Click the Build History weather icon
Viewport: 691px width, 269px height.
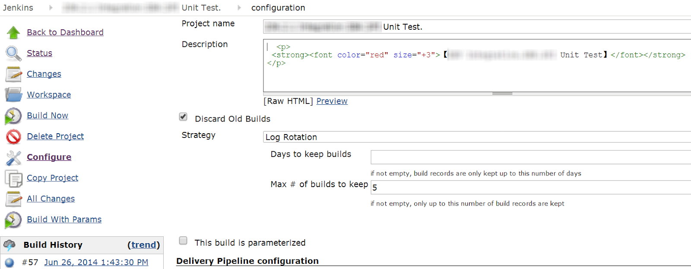coord(10,245)
